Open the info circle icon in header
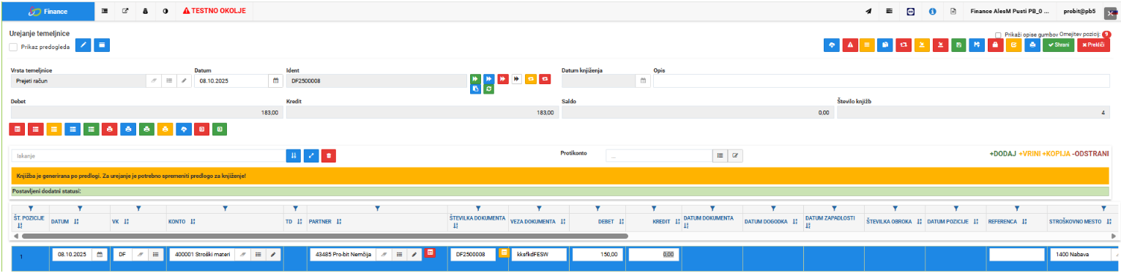Screen dimensions: 1121x276 point(933,12)
